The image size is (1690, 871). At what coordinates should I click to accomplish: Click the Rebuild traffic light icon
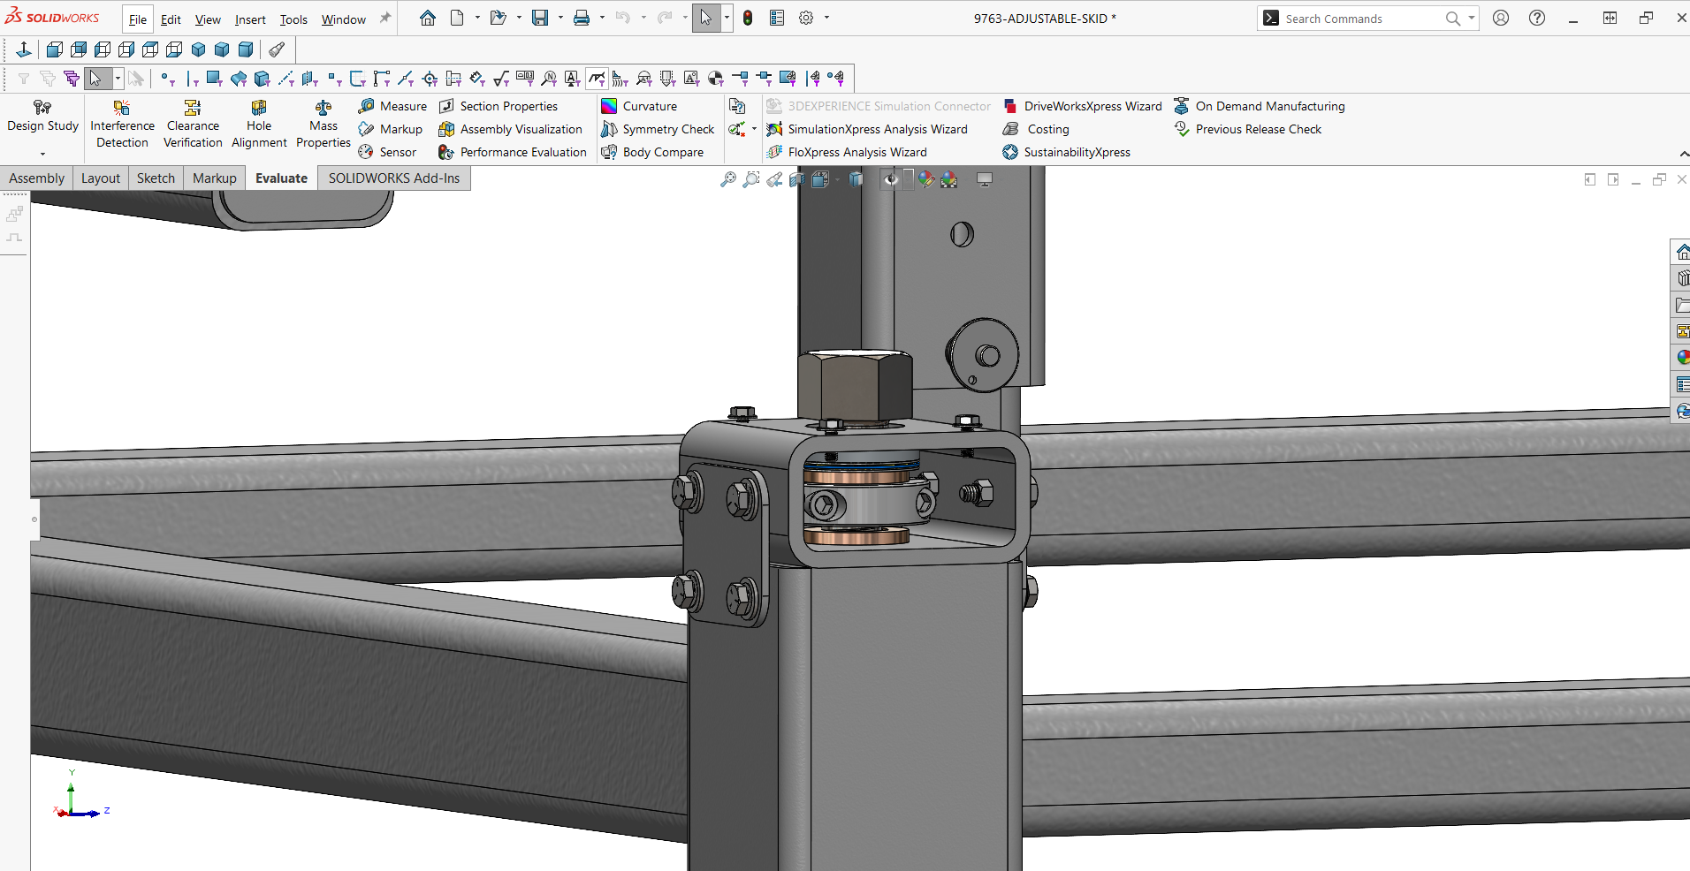point(748,18)
